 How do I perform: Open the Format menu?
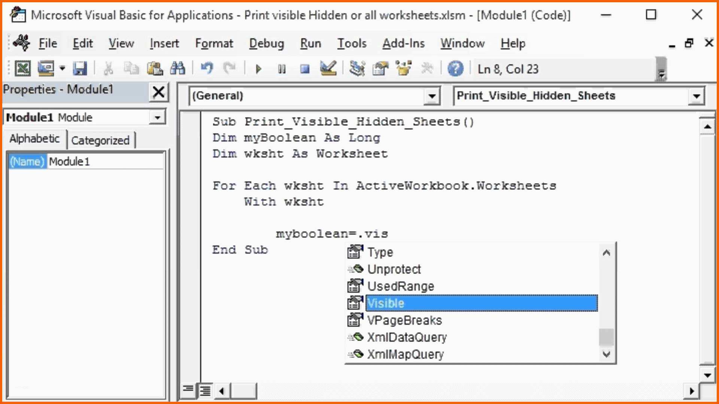(x=214, y=43)
